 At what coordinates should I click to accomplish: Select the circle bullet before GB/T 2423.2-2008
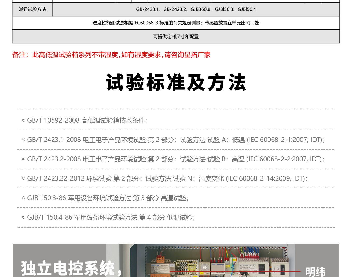click(x=24, y=159)
